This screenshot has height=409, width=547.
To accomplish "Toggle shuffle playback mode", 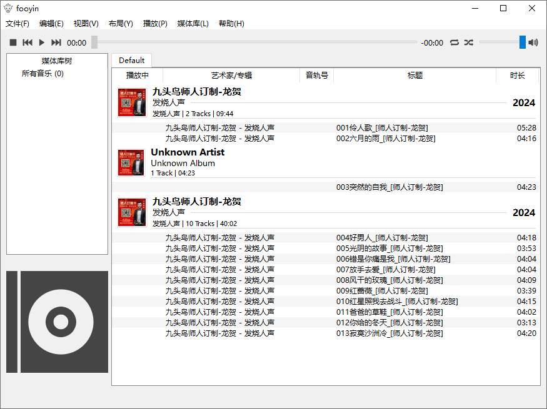I will [469, 42].
